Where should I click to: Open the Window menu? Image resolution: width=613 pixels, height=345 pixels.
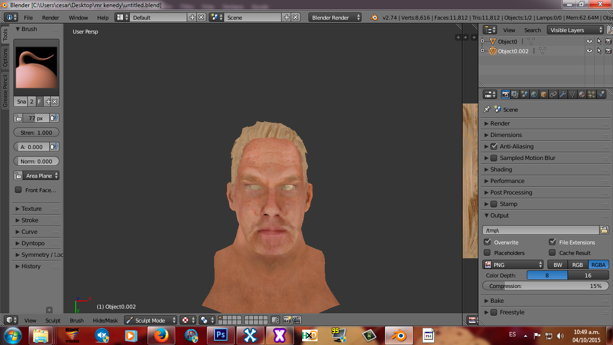coord(79,17)
